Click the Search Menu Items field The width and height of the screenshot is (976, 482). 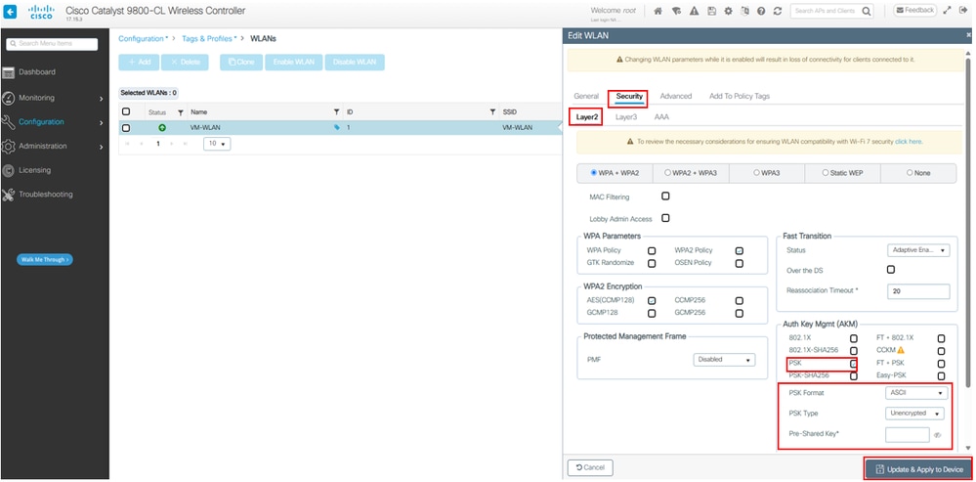click(x=52, y=44)
